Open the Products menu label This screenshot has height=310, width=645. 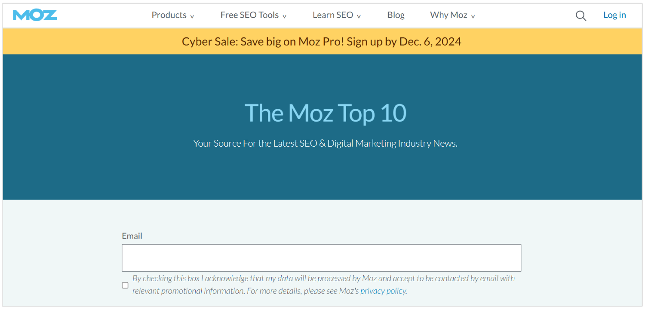tap(169, 15)
